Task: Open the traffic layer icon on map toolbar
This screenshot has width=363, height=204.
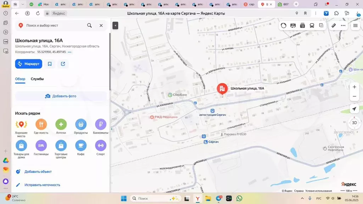Action: (x=284, y=25)
